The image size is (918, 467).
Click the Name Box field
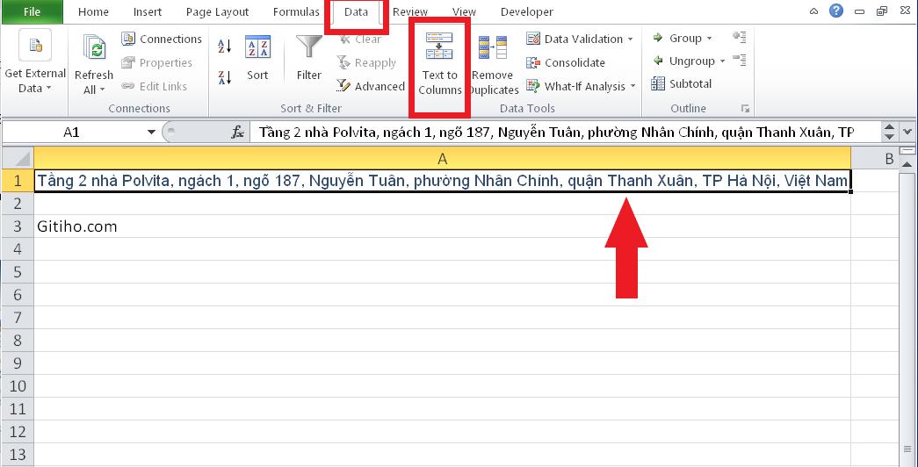pyautogui.click(x=71, y=133)
